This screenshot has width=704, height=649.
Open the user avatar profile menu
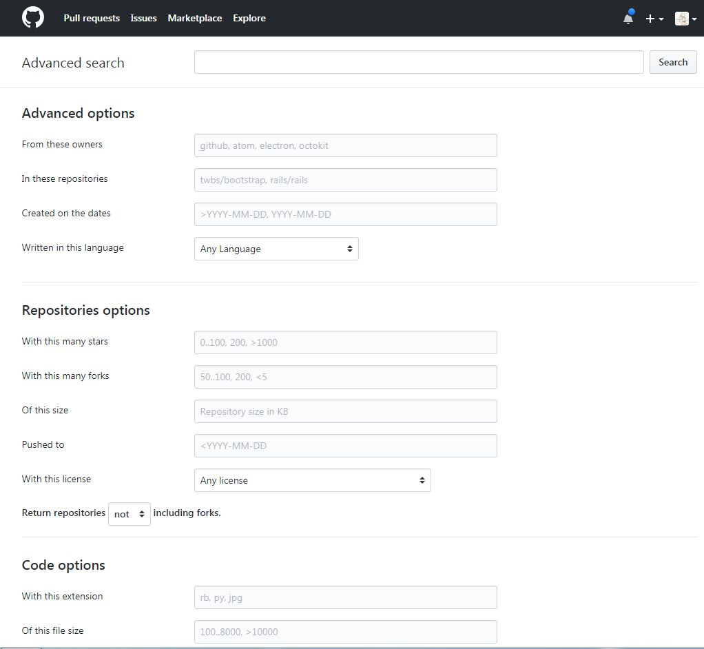click(x=685, y=19)
